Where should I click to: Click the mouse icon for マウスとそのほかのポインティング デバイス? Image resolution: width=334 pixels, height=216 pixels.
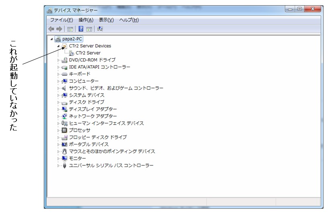[64, 151]
